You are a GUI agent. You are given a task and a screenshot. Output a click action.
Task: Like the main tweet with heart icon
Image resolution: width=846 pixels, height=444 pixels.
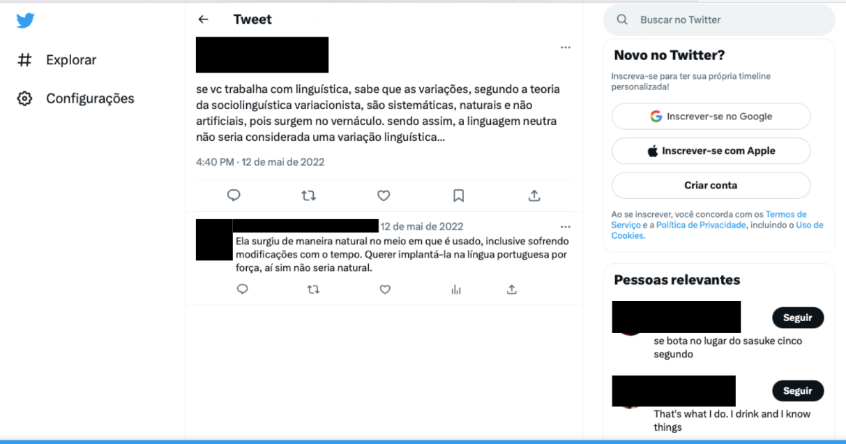click(384, 196)
